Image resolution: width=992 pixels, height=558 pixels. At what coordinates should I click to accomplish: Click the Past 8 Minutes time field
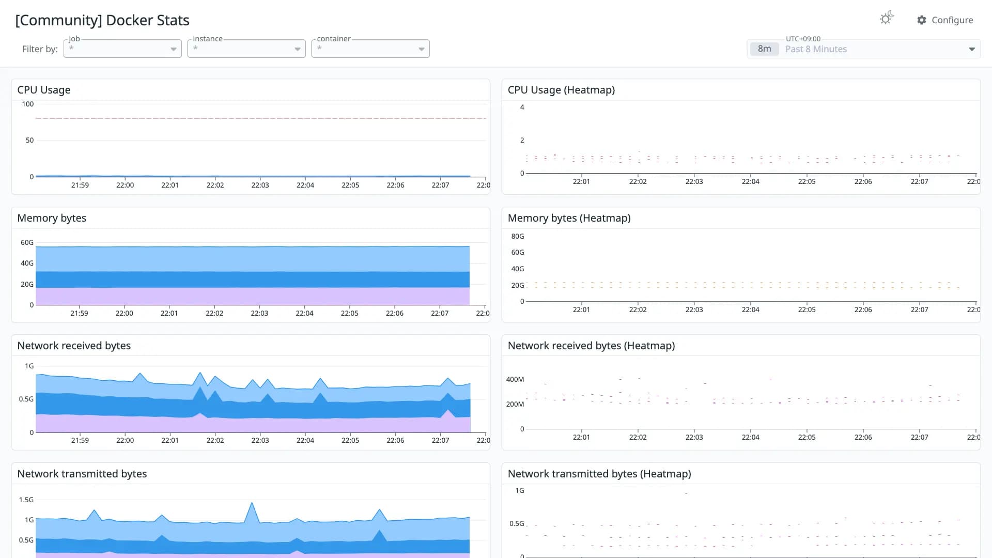(x=863, y=49)
